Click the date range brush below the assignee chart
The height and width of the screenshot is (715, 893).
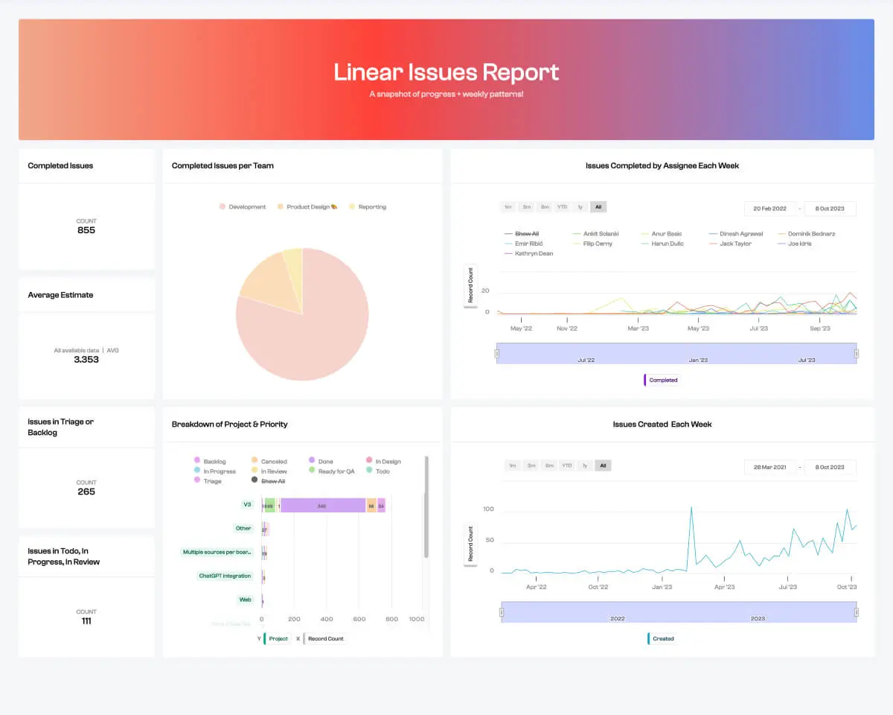coord(676,353)
